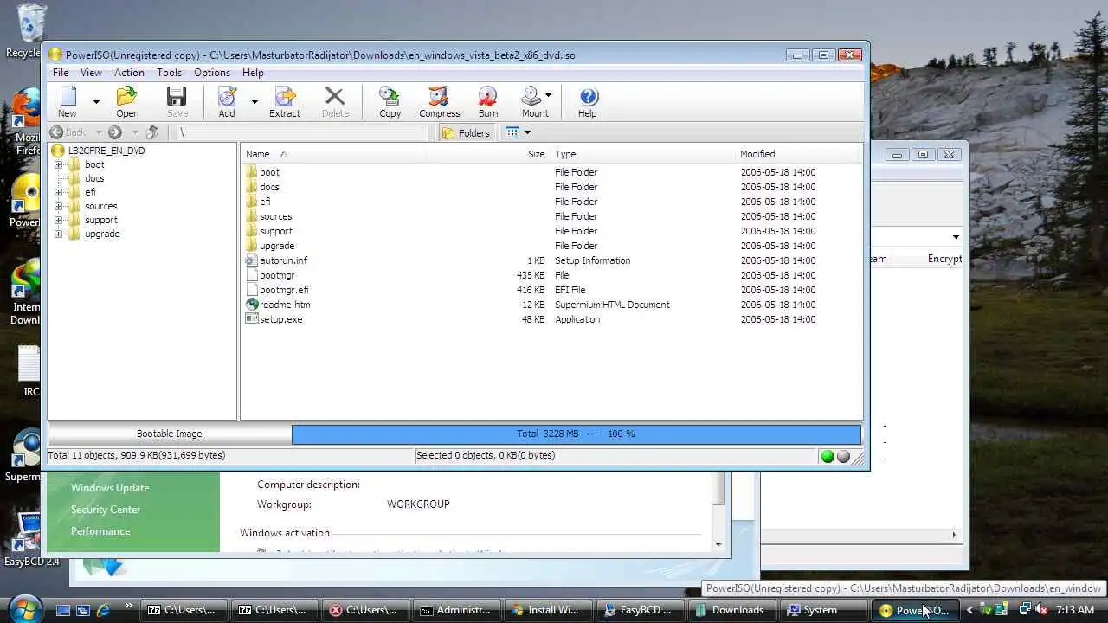
Task: Click the Burn disc icon
Action: click(x=488, y=97)
